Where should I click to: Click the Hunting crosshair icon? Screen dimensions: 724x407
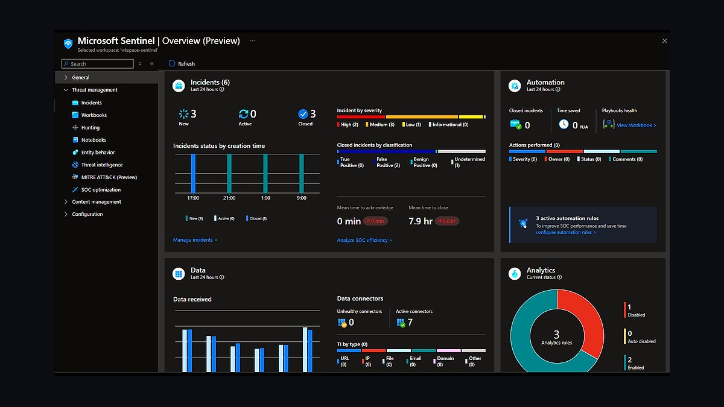[x=75, y=128]
